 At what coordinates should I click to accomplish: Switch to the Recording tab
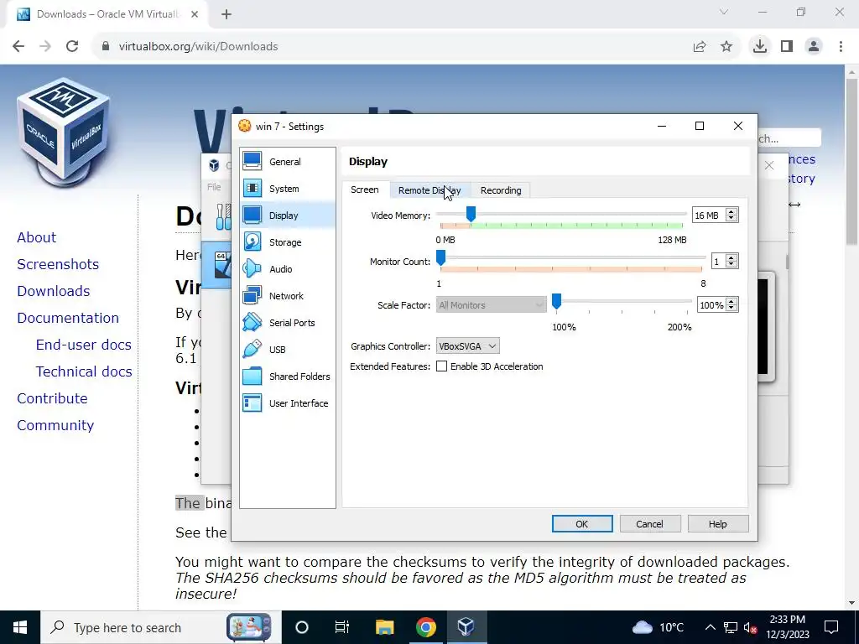(501, 190)
